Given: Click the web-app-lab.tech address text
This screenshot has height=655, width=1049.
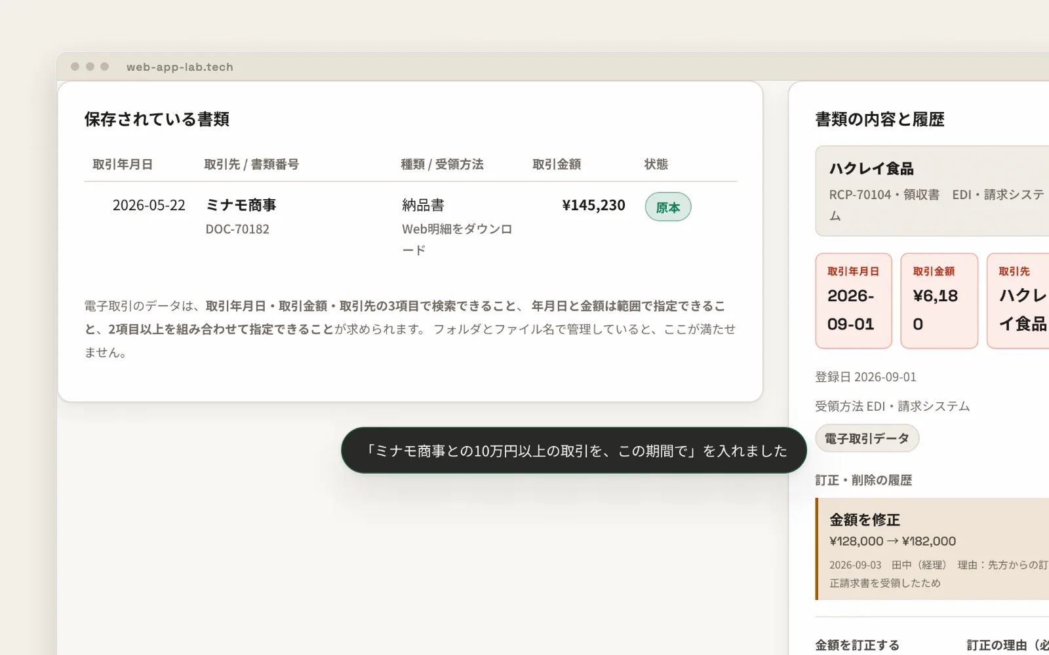Looking at the screenshot, I should click(180, 67).
